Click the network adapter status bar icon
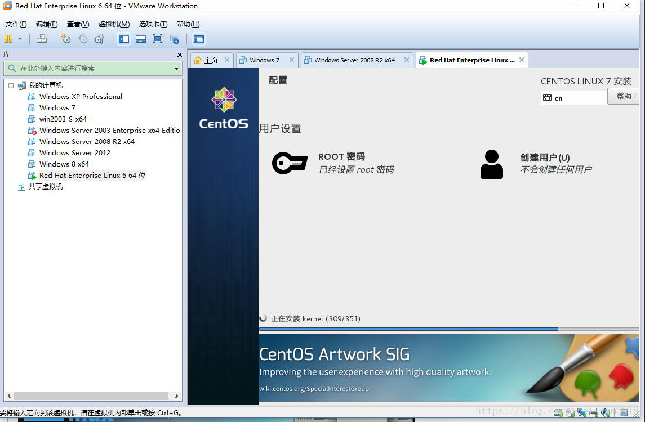Viewport: 645px width, 422px height. (582, 412)
